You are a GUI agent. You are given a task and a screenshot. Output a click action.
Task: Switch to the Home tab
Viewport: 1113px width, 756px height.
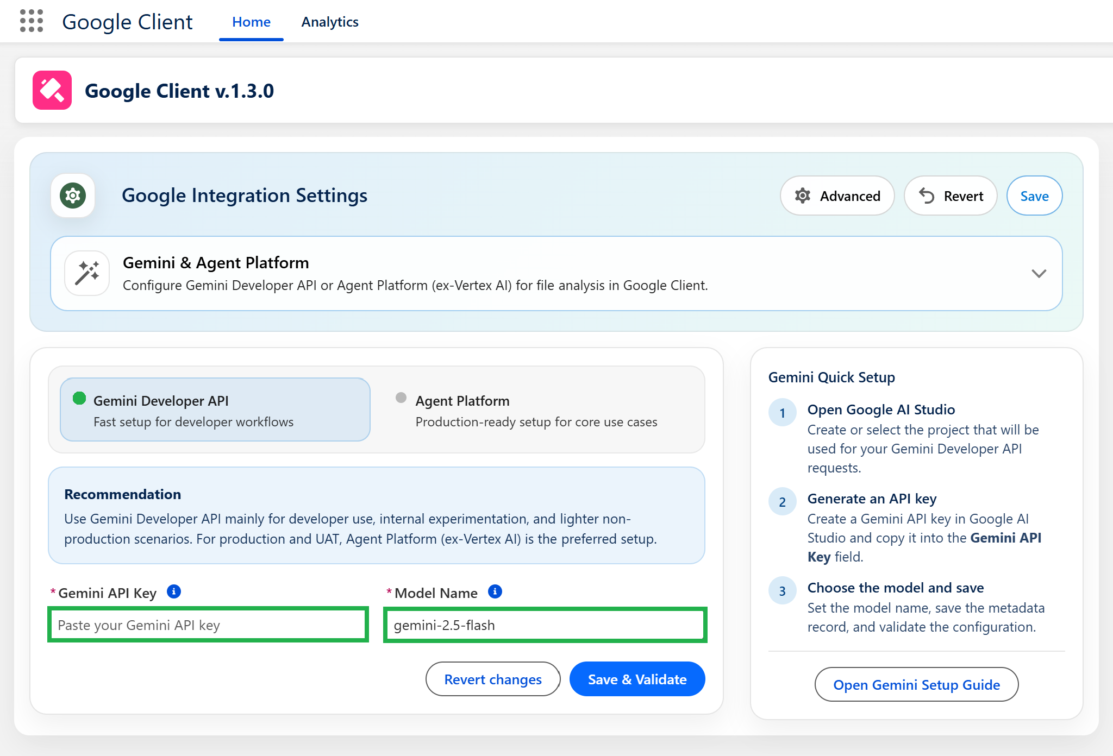[x=251, y=22]
